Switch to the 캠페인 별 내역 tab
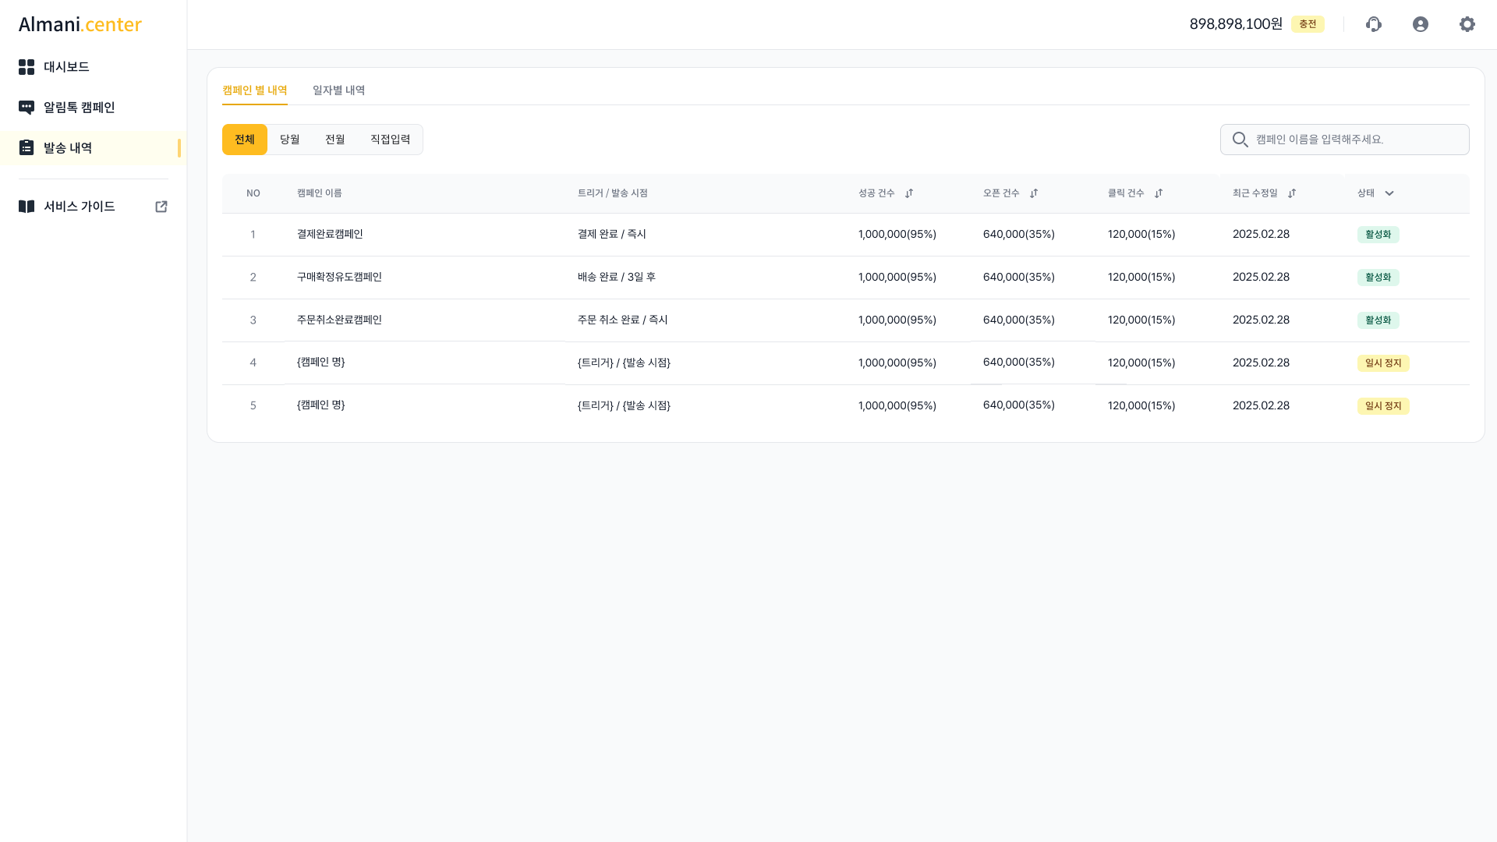The width and height of the screenshot is (1497, 842). (255, 90)
